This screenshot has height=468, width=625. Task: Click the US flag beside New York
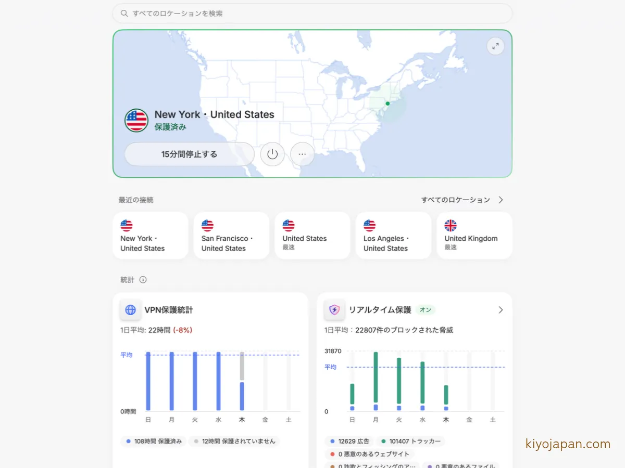[x=136, y=121]
